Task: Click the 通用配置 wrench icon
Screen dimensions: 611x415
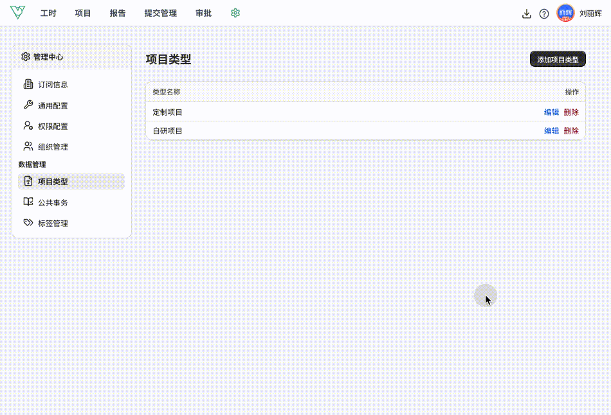Action: coord(28,105)
